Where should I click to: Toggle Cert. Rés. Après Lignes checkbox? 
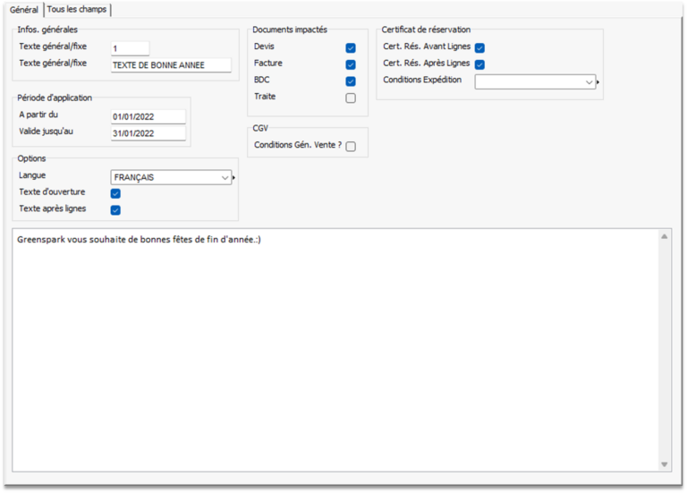tap(479, 64)
